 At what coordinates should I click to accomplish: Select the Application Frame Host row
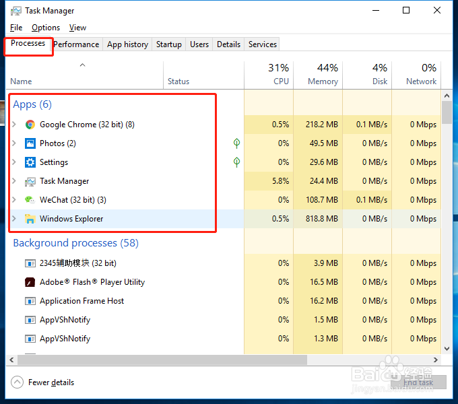[x=224, y=301]
